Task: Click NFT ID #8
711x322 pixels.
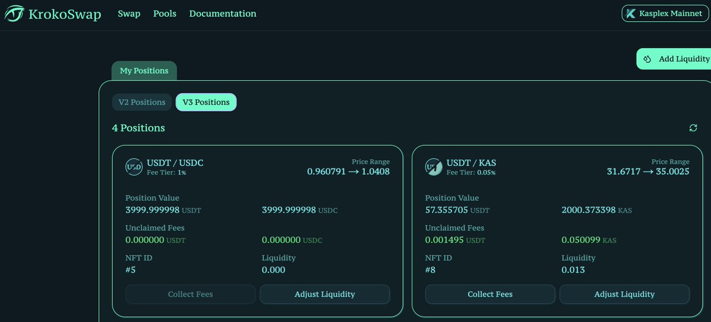Action: click(x=431, y=270)
